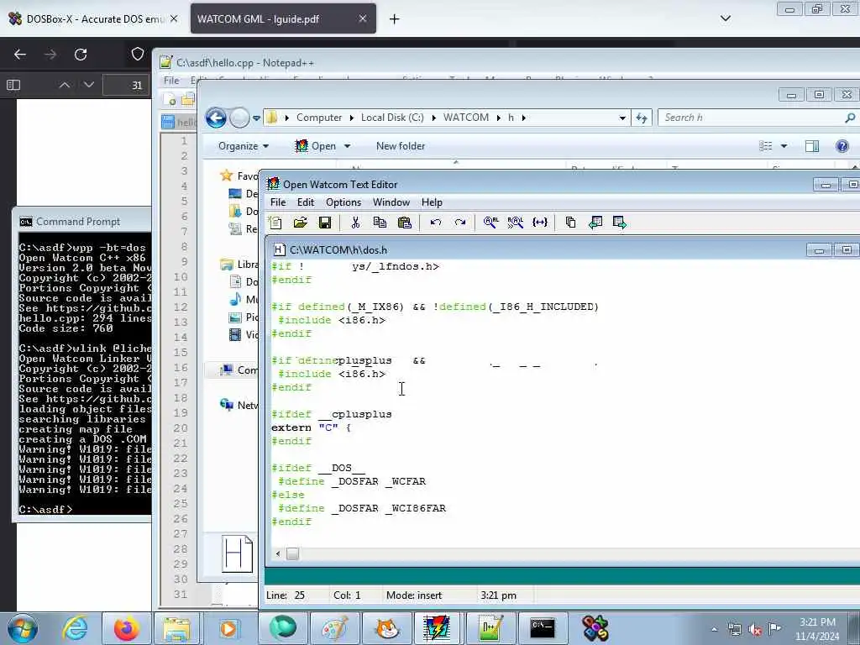The image size is (860, 645).
Task: Toggle the Explorer preview pane
Action: tap(812, 146)
